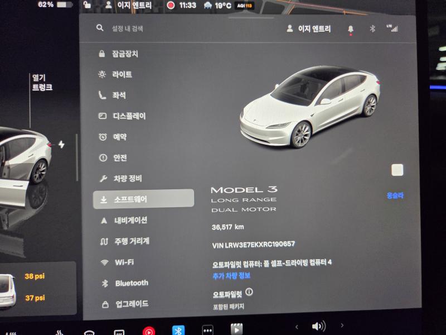The image size is (446, 335).
Task: Click the magnifying glass search icon
Action: click(100, 28)
